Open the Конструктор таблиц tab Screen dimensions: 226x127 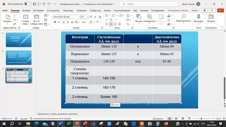pos(178,11)
